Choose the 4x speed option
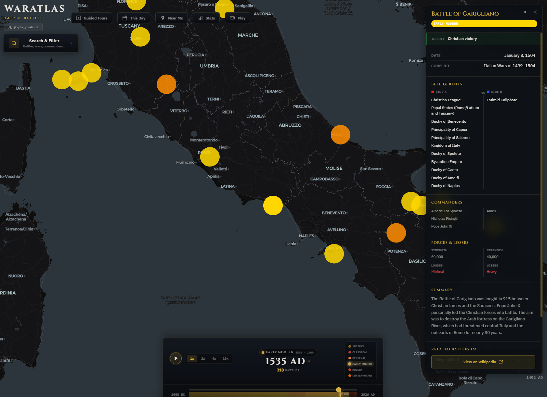 [214, 359]
